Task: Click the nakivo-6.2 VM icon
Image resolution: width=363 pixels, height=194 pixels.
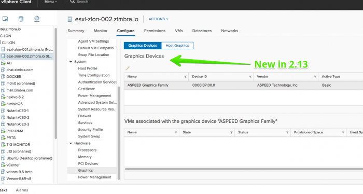Action: (x=3, y=97)
